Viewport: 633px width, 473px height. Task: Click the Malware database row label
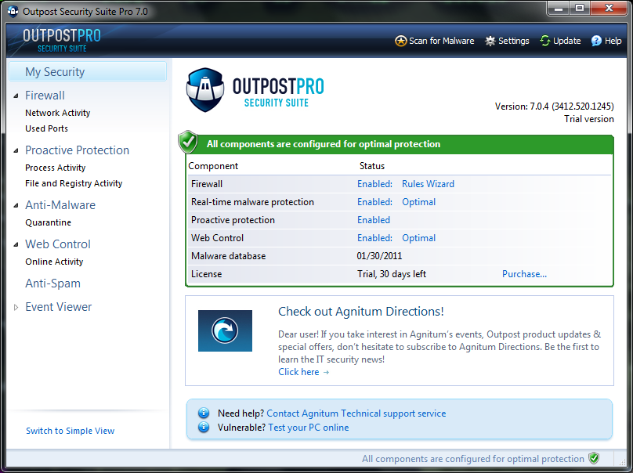tap(229, 256)
